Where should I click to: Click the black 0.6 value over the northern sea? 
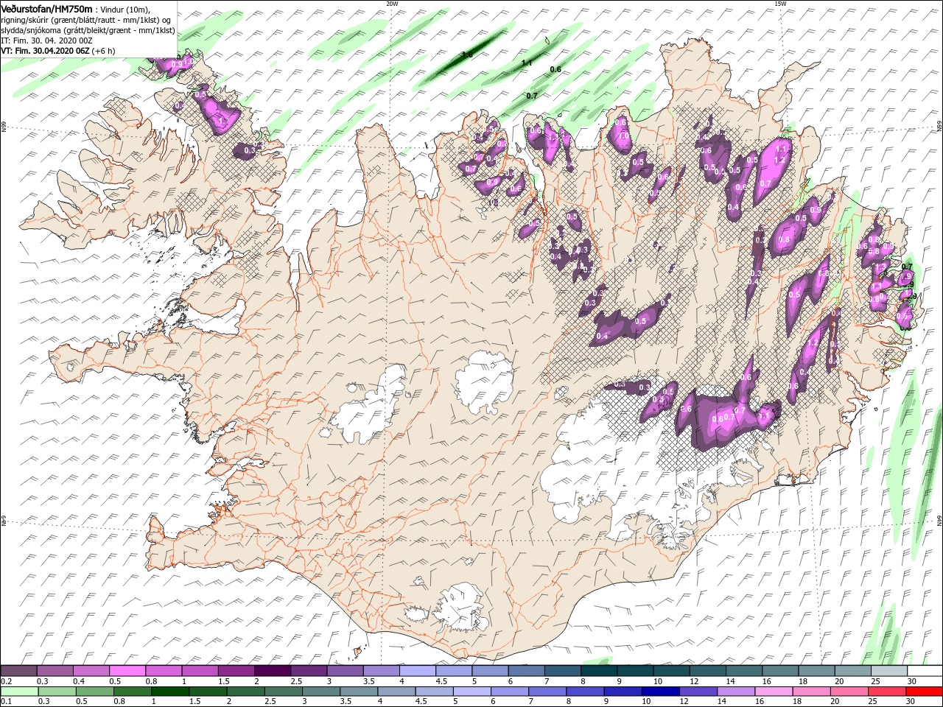(x=555, y=69)
